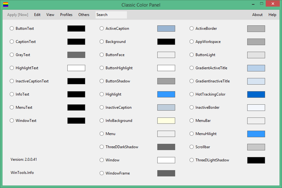Click the Help menu
Screen dimensions: 282x188
pyautogui.click(x=272, y=15)
